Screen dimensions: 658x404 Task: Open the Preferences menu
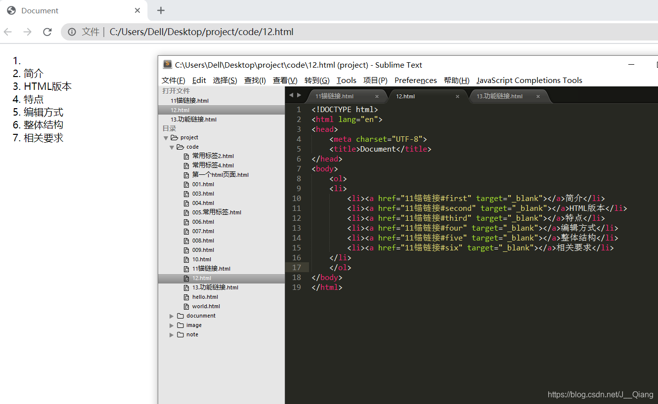416,80
